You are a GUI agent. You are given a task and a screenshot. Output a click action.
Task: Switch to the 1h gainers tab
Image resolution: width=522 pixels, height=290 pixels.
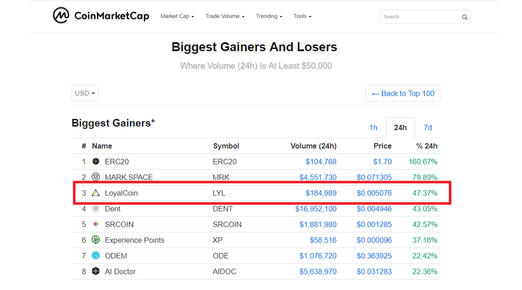tap(373, 128)
